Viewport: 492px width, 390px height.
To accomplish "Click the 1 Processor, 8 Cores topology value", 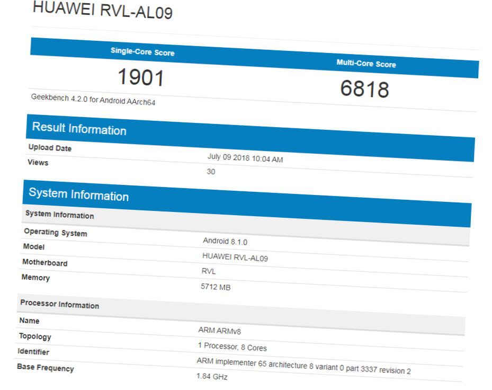I will coord(232,347).
